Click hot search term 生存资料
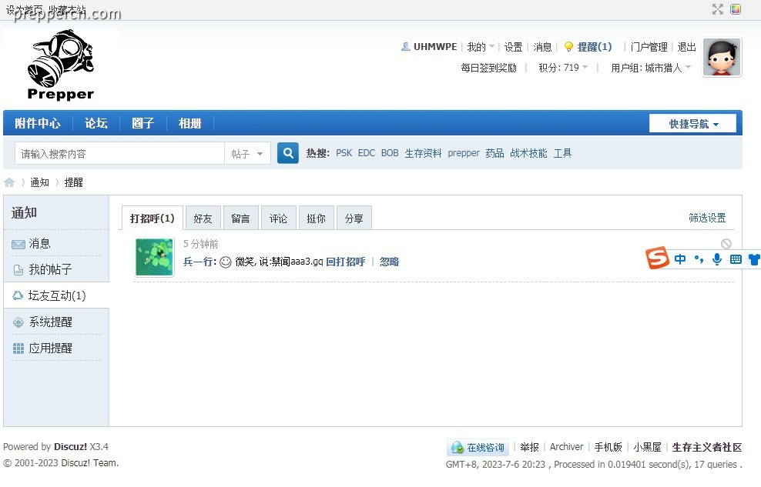The image size is (761, 487). coord(423,153)
